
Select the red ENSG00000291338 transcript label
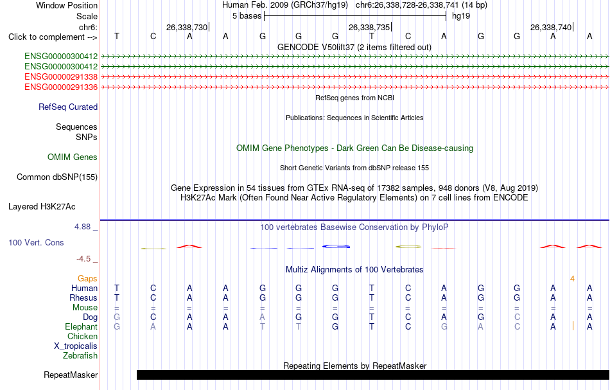61,76
